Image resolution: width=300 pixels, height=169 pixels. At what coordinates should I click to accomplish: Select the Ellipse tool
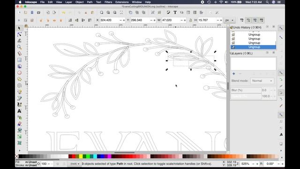point(19,73)
